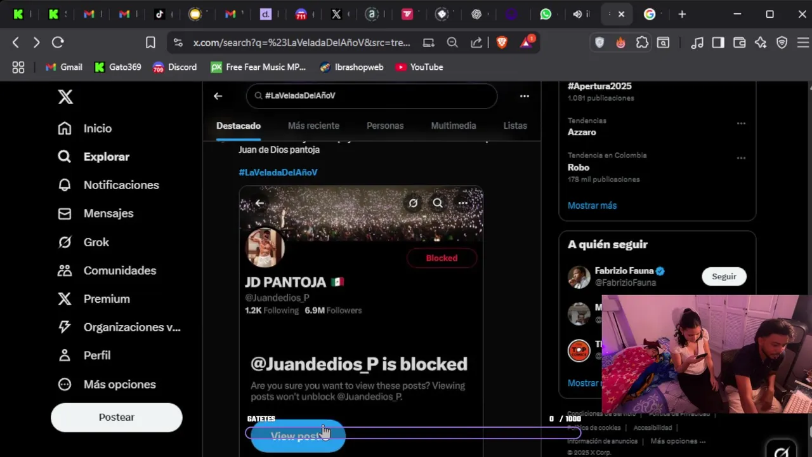The height and width of the screenshot is (457, 812).
Task: Switch to Más reciente tab
Action: click(313, 126)
